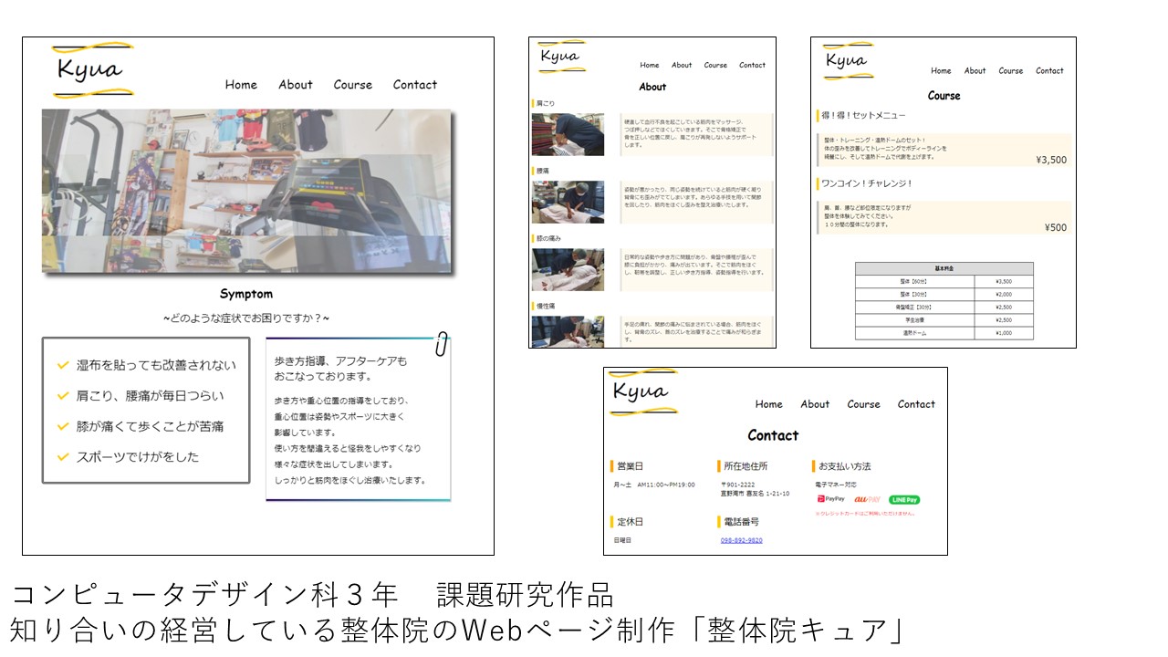Select About in the About page navigation
1168x657 pixels.
coord(682,66)
